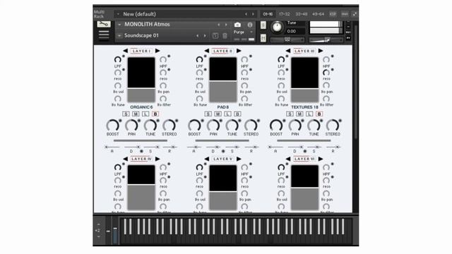Click the Layer I volume level pad

141,80
